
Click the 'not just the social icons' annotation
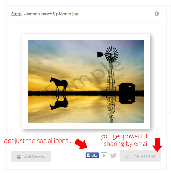(x=38, y=141)
